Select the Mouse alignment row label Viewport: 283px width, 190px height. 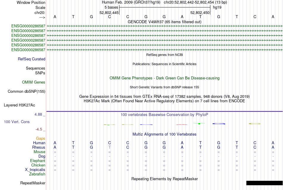(x=39, y=152)
